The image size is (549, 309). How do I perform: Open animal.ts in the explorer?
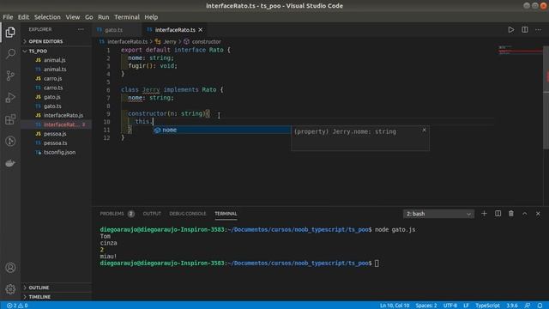click(x=56, y=69)
